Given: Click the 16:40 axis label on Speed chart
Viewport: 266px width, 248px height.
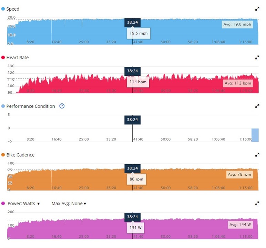Looking at the screenshot, I should point(57,42).
